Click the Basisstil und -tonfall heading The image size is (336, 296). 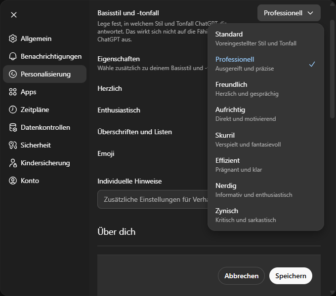point(128,13)
